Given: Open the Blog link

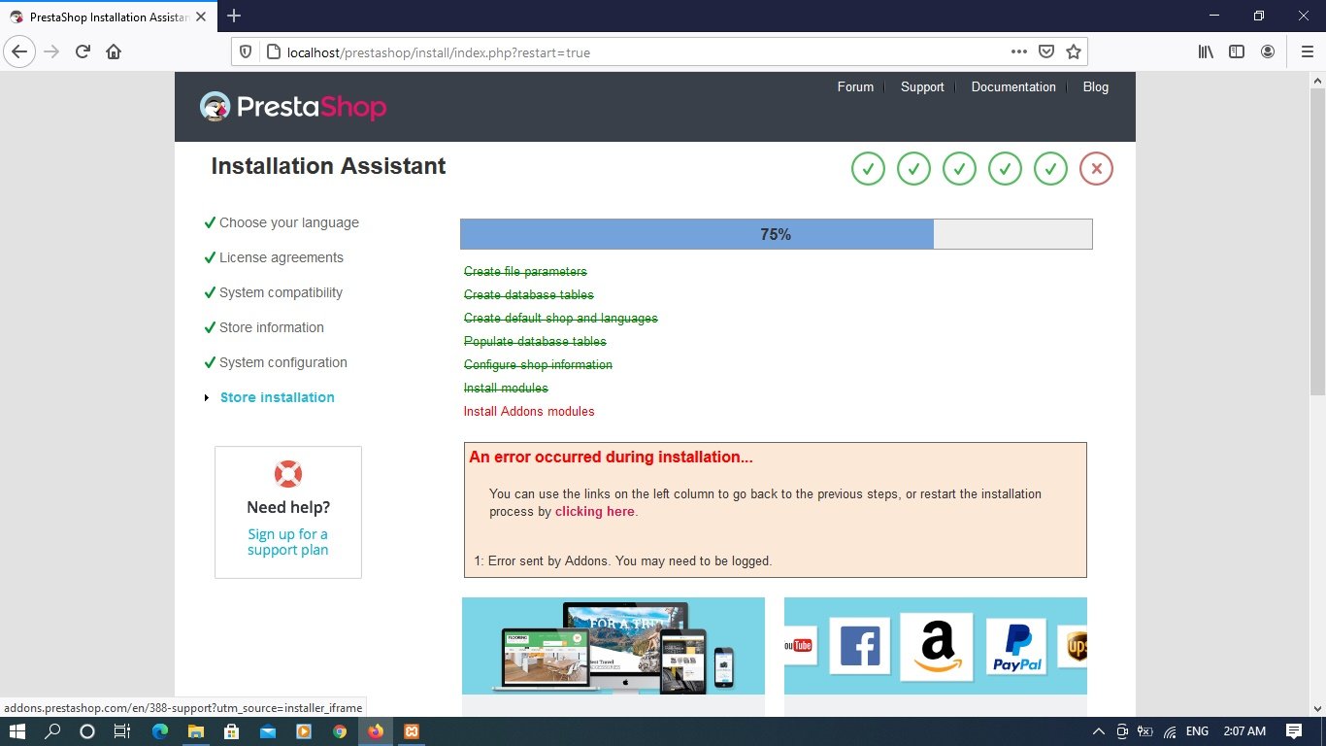Looking at the screenshot, I should [1096, 86].
